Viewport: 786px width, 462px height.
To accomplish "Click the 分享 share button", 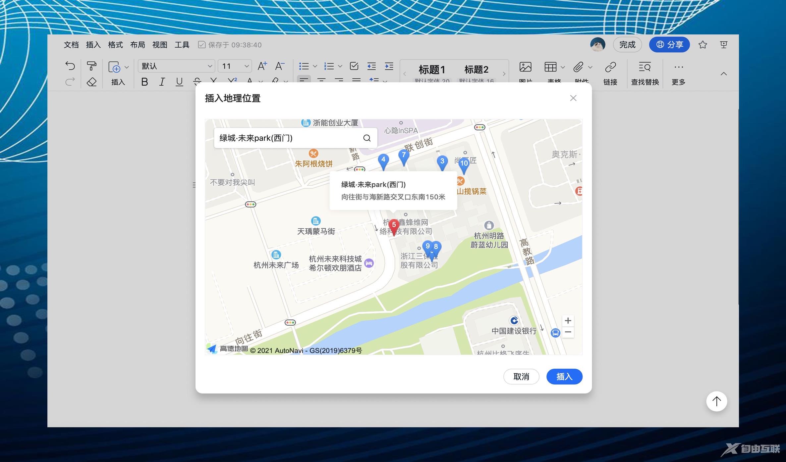I will 669,45.
